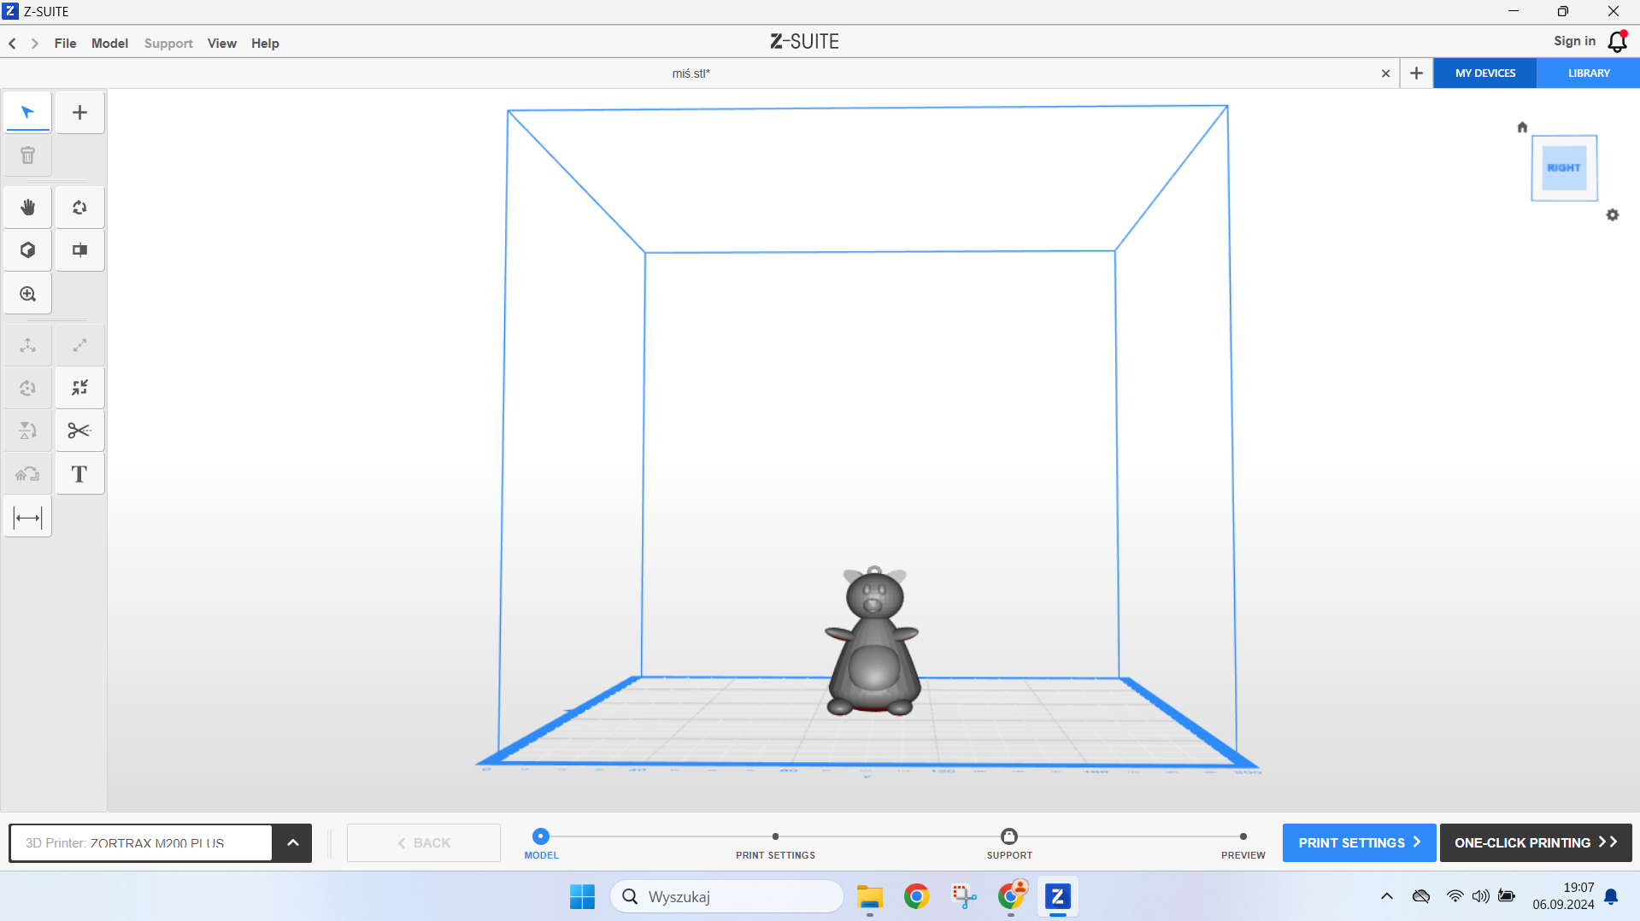Open Snipping Tool from the taskbar
The width and height of the screenshot is (1640, 921).
pyautogui.click(x=963, y=897)
